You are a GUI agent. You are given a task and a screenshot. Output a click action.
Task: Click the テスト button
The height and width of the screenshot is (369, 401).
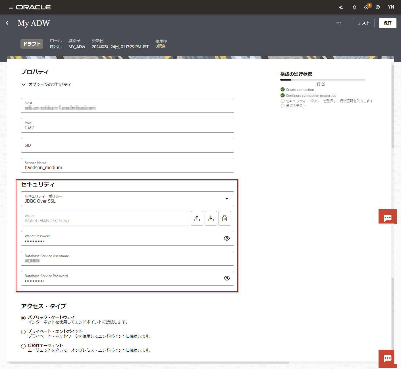pyautogui.click(x=363, y=23)
